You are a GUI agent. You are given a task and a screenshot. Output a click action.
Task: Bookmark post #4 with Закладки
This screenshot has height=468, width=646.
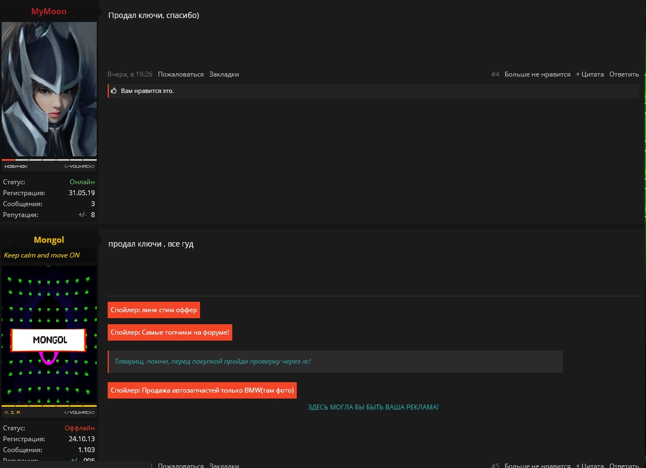pyautogui.click(x=224, y=74)
